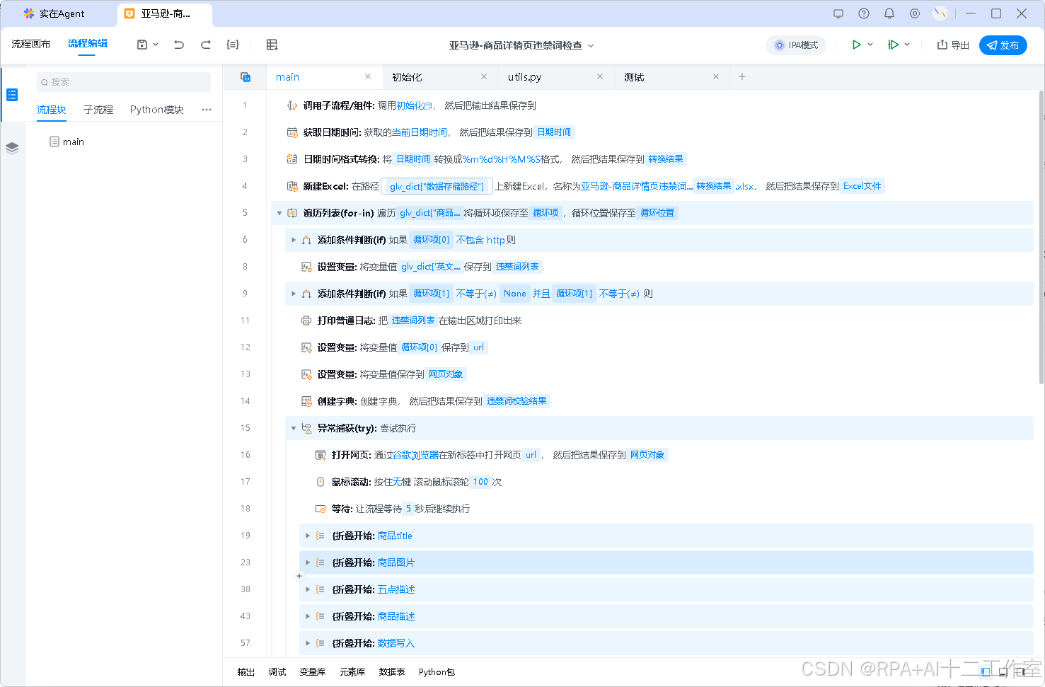Image resolution: width=1045 pixels, height=687 pixels.
Task: Click the monitor icon in the title bar
Action: point(838,13)
